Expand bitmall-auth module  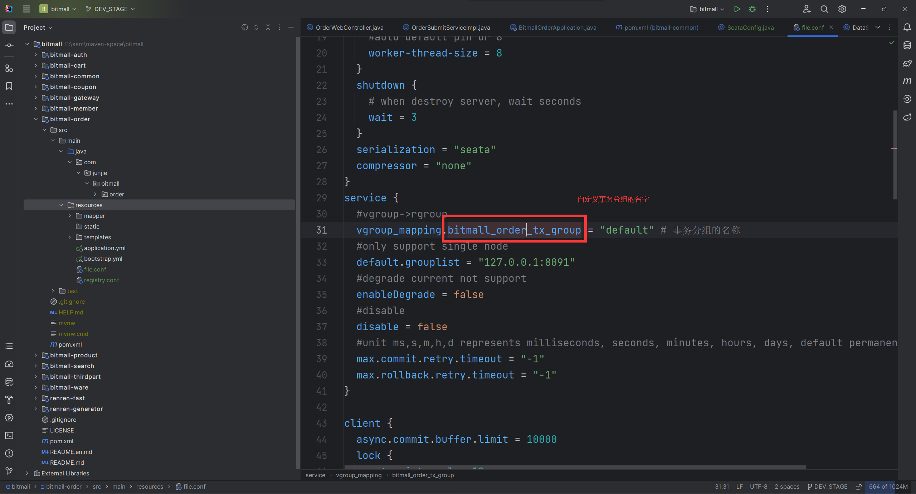pyautogui.click(x=35, y=55)
